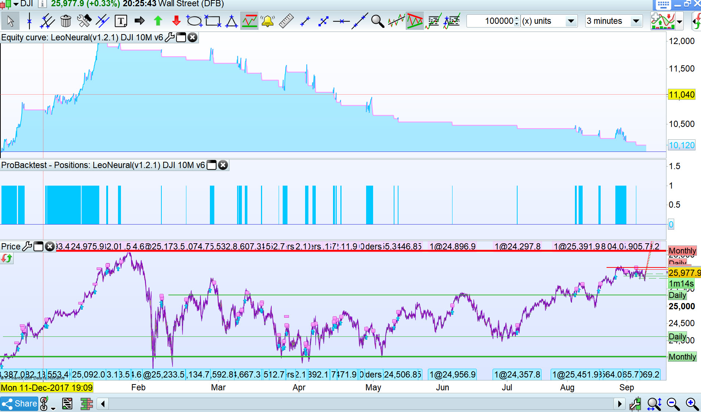
Task: Select the cursor pointer tool
Action: [10, 21]
